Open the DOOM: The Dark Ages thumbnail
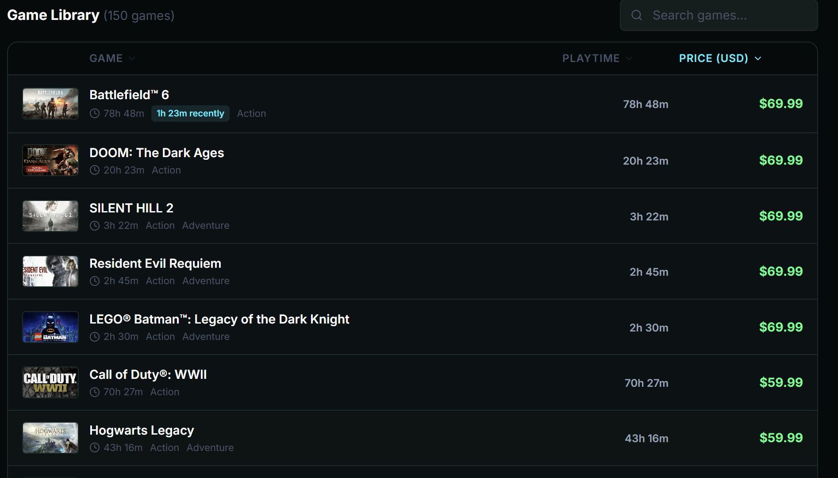The width and height of the screenshot is (838, 478). coord(50,160)
